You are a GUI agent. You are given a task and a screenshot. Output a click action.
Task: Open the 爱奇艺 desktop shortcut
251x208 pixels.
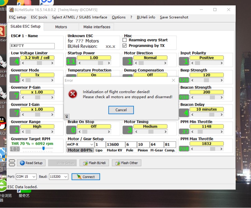click(24, 194)
